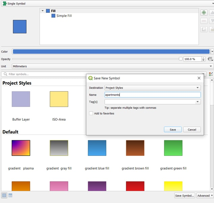The height and width of the screenshot is (203, 214).
Task: Collapse the Fill tree node
Action: [x=43, y=11]
